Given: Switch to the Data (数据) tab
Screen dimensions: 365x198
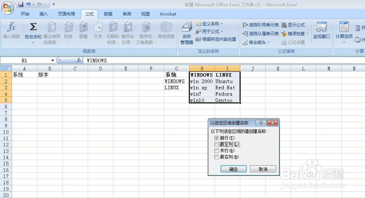Looking at the screenshot, I should pos(108,14).
